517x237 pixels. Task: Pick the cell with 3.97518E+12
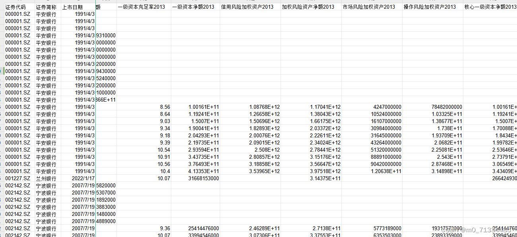click(x=311, y=171)
